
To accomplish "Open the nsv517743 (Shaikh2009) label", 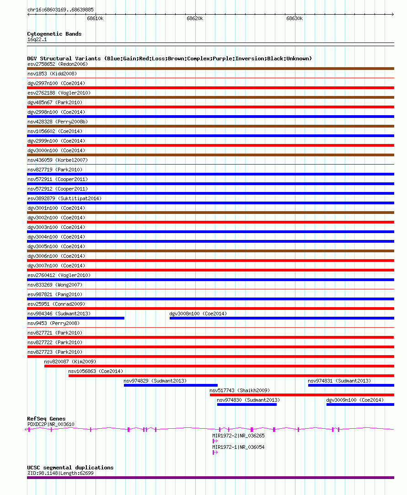I will (x=240, y=390).
